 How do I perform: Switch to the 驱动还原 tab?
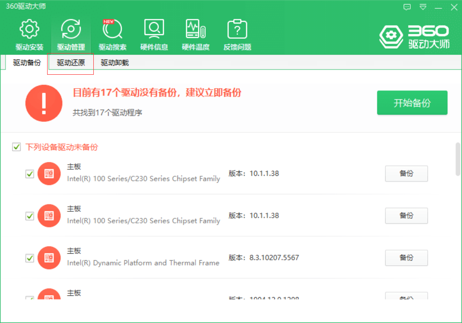click(71, 63)
